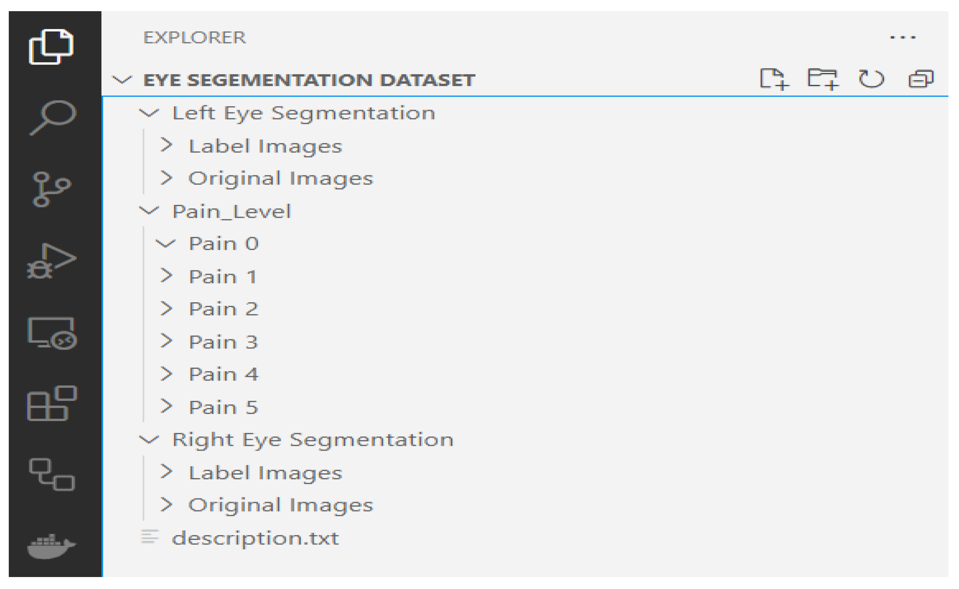Click the New File icon

pos(774,79)
